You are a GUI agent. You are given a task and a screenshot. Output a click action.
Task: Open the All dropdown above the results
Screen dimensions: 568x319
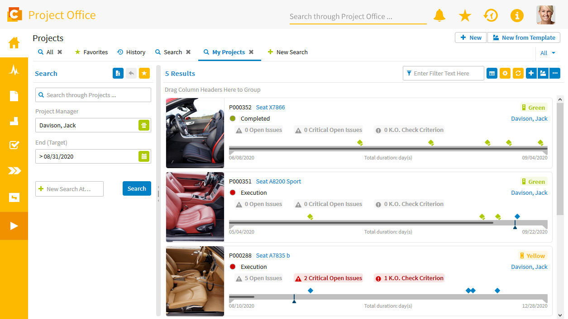(x=548, y=53)
